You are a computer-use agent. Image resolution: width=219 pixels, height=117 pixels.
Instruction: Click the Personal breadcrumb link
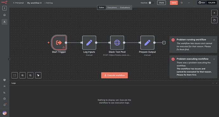pos(18,3)
